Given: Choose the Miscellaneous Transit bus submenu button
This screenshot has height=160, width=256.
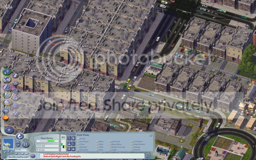Looking at the screenshot, I should [x=15, y=98].
